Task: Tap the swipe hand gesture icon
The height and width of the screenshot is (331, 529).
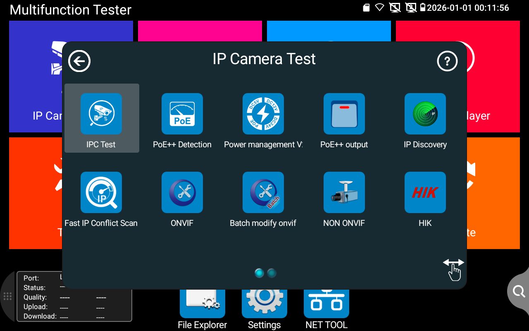Action: tap(454, 269)
